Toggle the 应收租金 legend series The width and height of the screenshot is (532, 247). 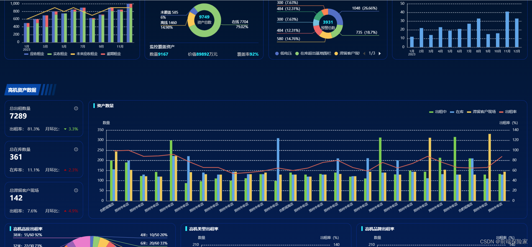pyautogui.click(x=34, y=54)
